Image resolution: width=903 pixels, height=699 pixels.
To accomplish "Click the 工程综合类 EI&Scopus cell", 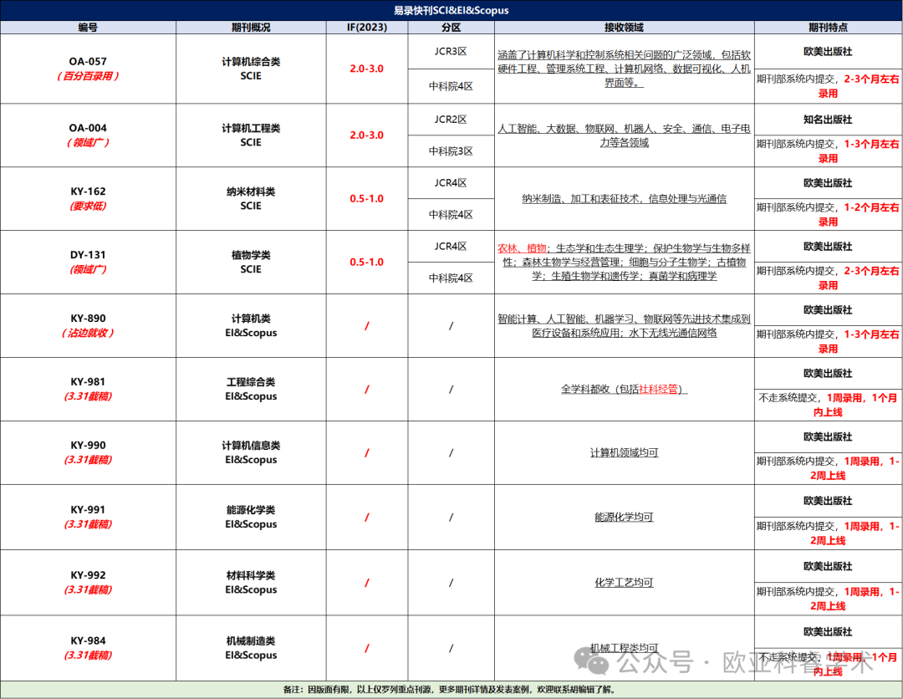I will click(x=251, y=389).
